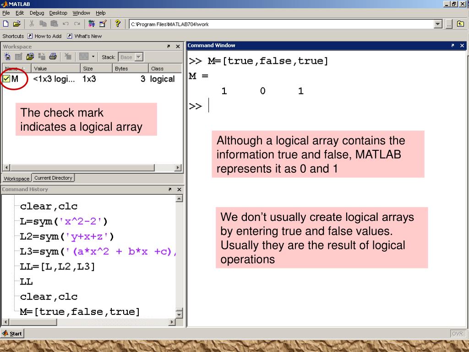Image resolution: width=469 pixels, height=352 pixels.
Task: Create a new M-file from the toolbar
Action: pos(5,24)
